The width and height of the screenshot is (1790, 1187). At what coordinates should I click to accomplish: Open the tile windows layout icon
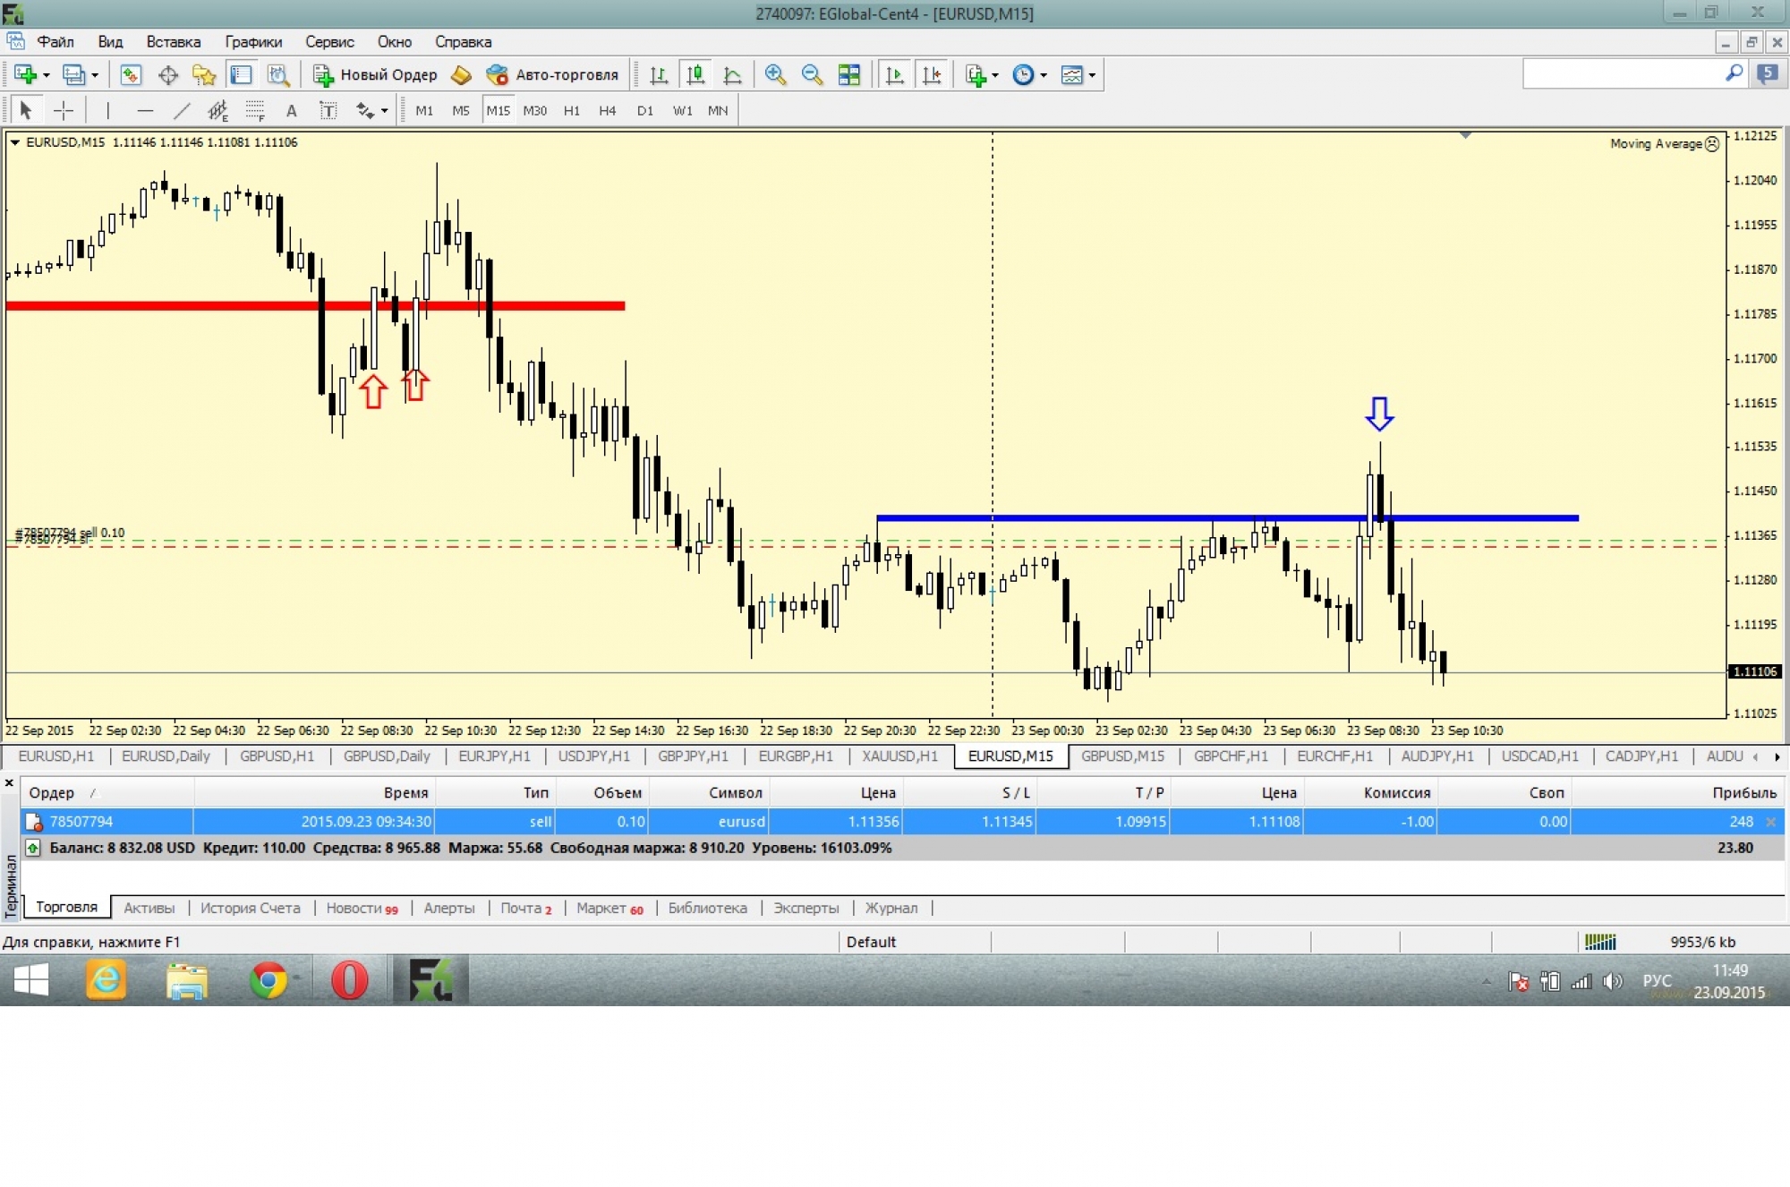click(x=848, y=75)
